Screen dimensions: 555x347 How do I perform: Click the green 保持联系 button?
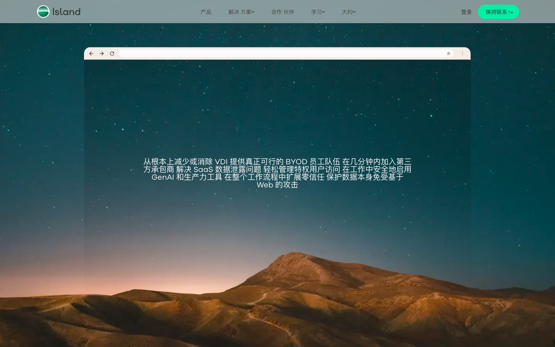pyautogui.click(x=499, y=12)
